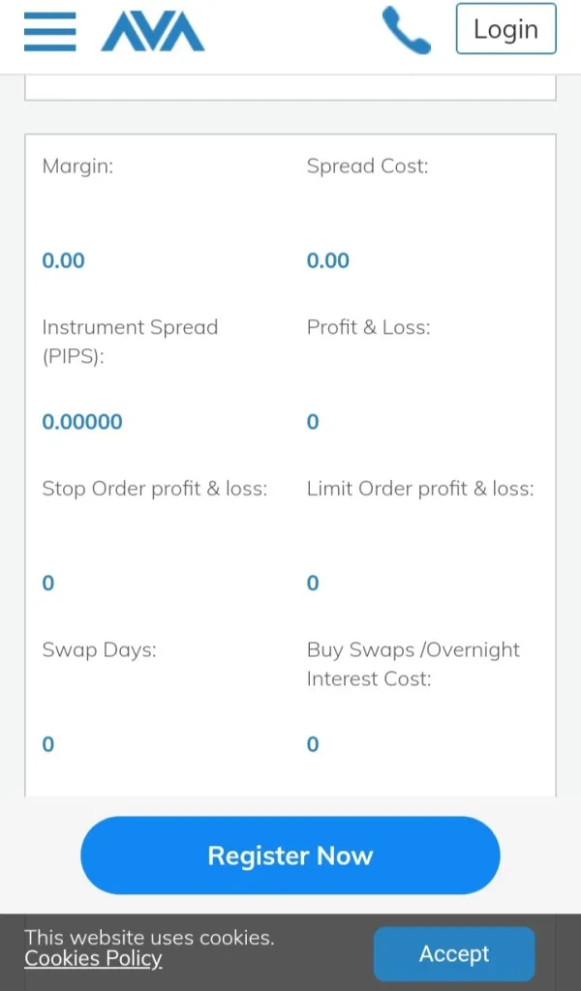Click the Stop Order profit & loss value

[48, 583]
